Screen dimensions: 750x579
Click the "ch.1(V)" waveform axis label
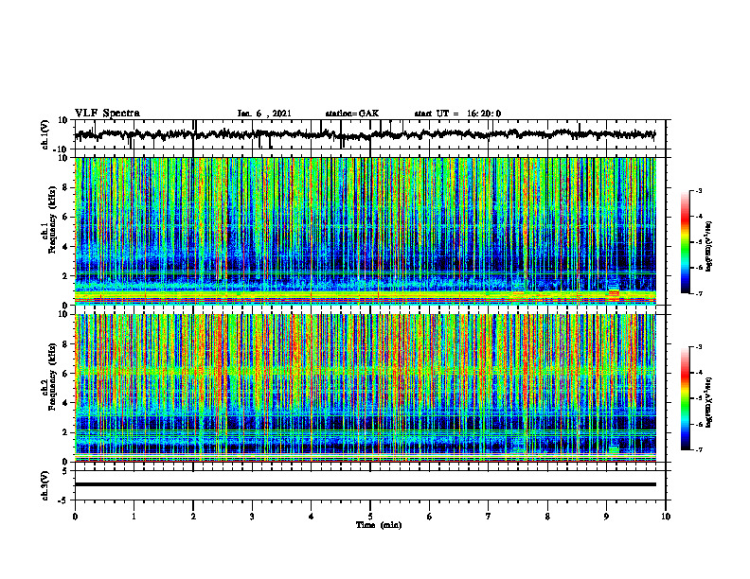click(x=45, y=134)
